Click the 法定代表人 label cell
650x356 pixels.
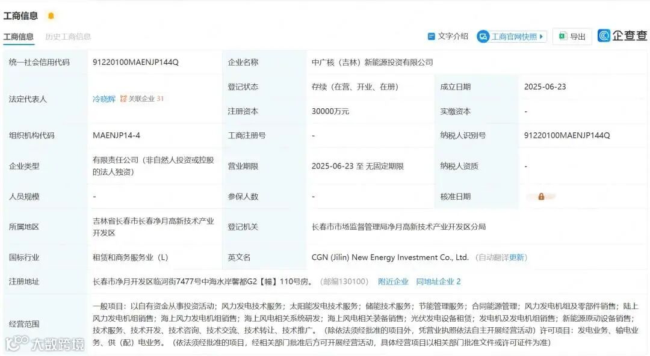pyautogui.click(x=45, y=99)
